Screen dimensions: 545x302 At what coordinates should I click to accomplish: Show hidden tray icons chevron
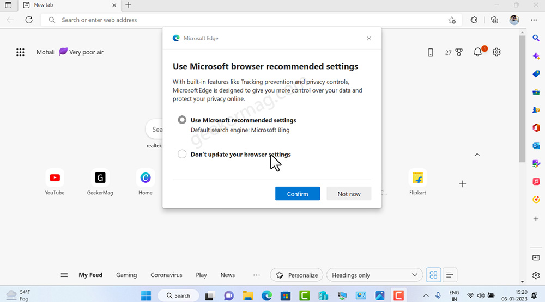(426, 295)
